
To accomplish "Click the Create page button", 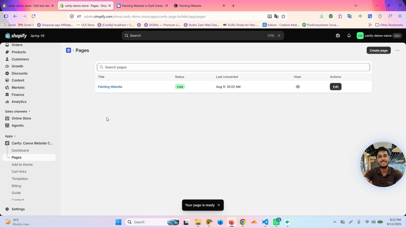I will click(379, 50).
